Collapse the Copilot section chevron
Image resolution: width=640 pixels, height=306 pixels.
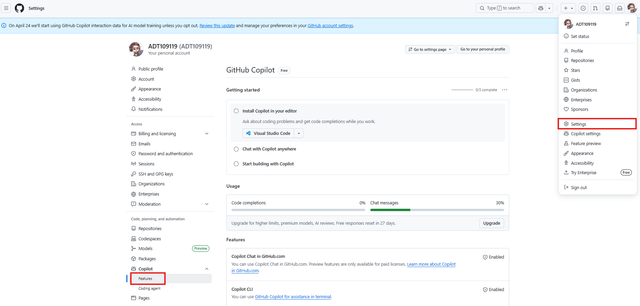[x=207, y=269]
